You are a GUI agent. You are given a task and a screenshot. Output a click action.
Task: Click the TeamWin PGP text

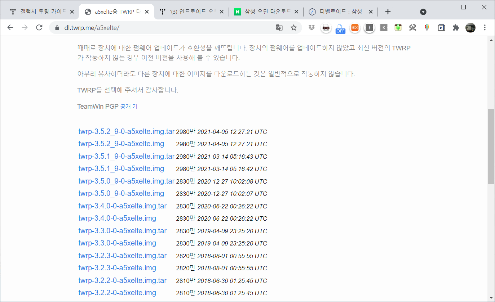click(98, 107)
